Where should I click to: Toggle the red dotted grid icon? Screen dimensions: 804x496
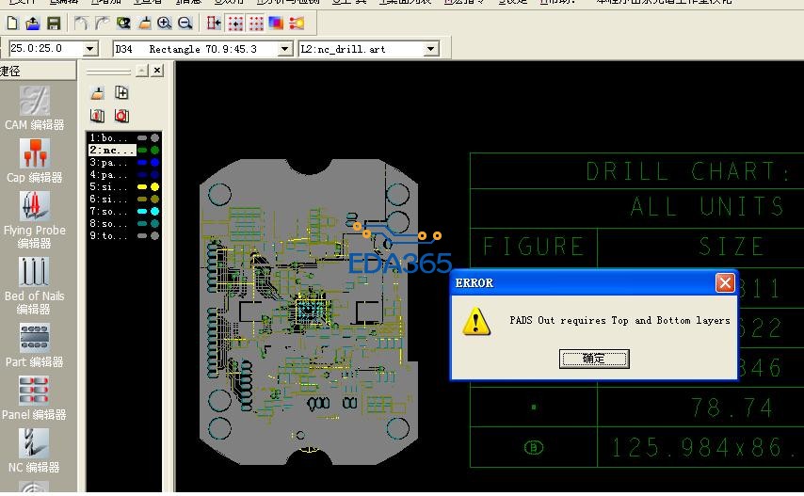click(x=256, y=23)
